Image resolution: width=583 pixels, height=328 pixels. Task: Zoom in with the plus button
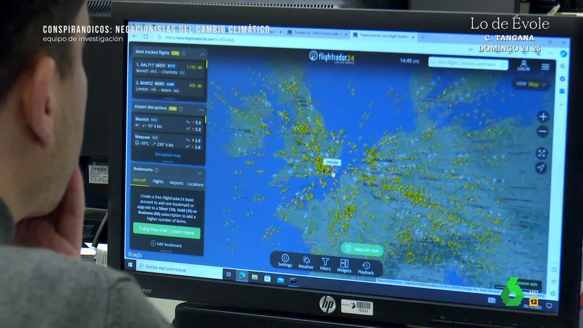(543, 117)
